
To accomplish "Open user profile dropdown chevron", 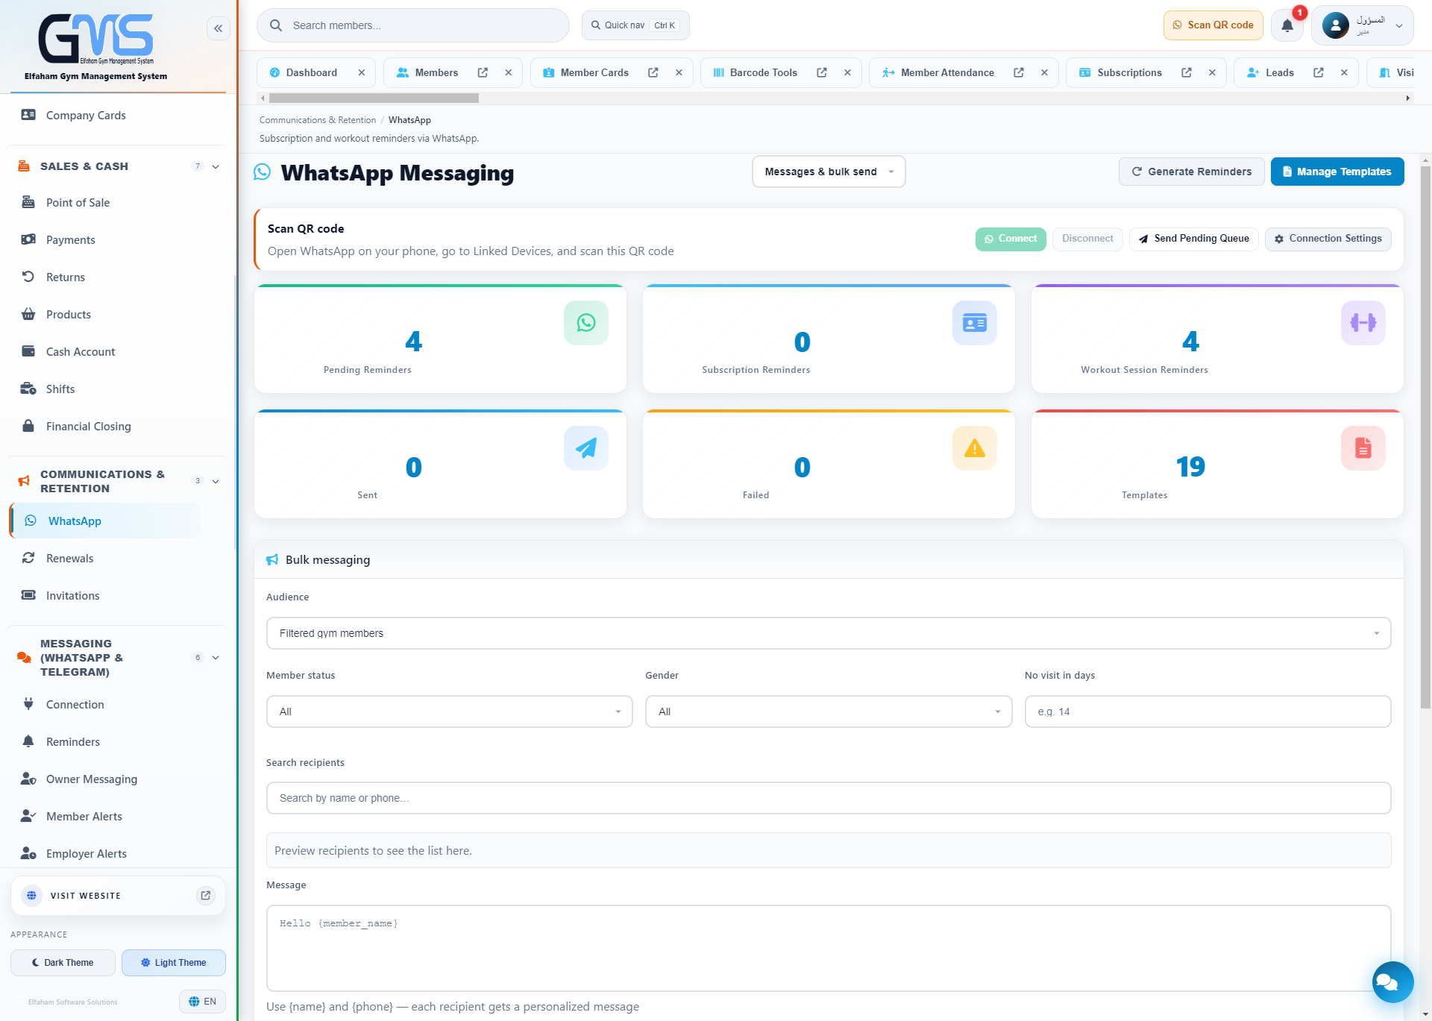I will (x=1399, y=25).
